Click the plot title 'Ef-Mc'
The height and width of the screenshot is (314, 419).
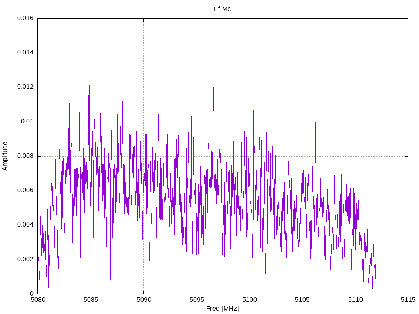pos(222,9)
